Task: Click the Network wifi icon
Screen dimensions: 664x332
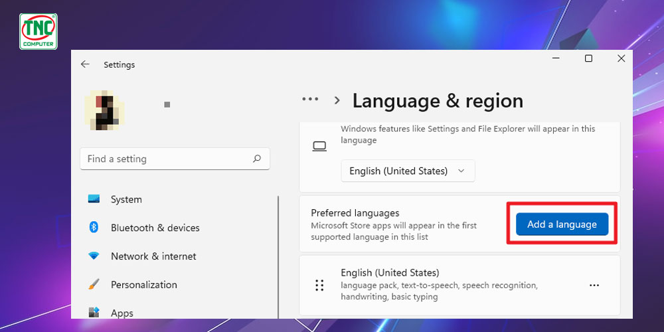Action: [x=94, y=256]
